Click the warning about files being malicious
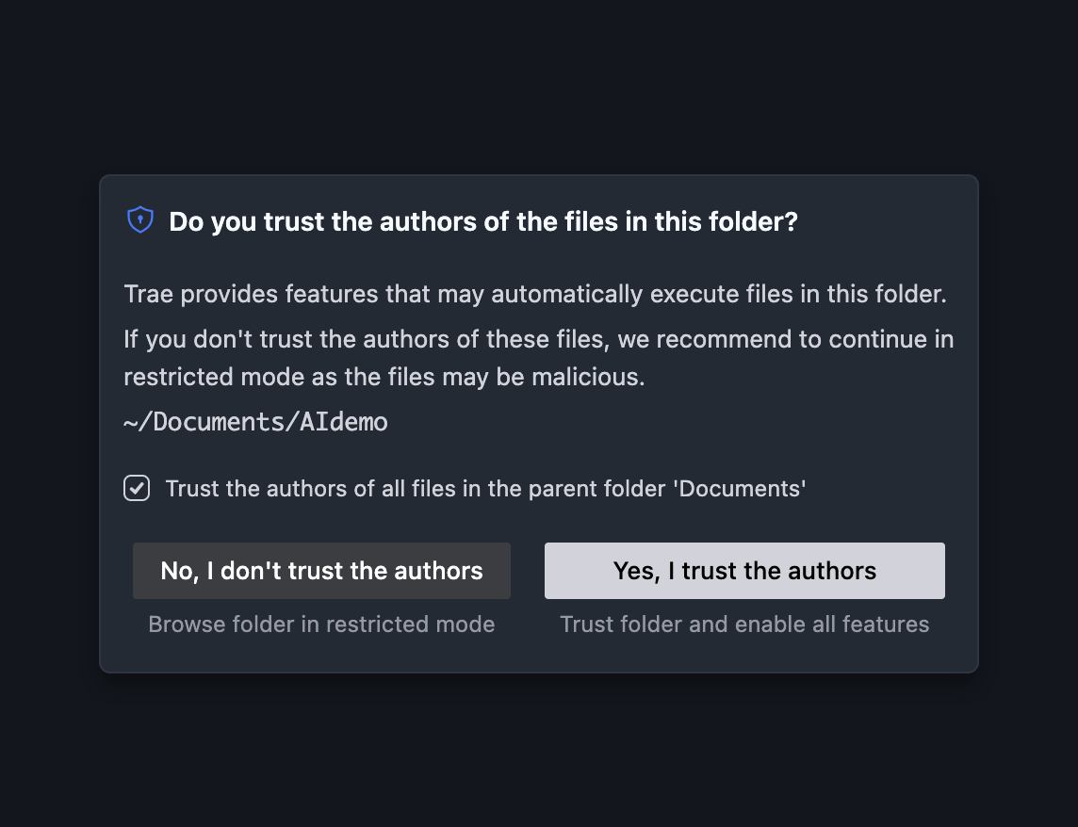This screenshot has width=1078, height=827. click(538, 357)
